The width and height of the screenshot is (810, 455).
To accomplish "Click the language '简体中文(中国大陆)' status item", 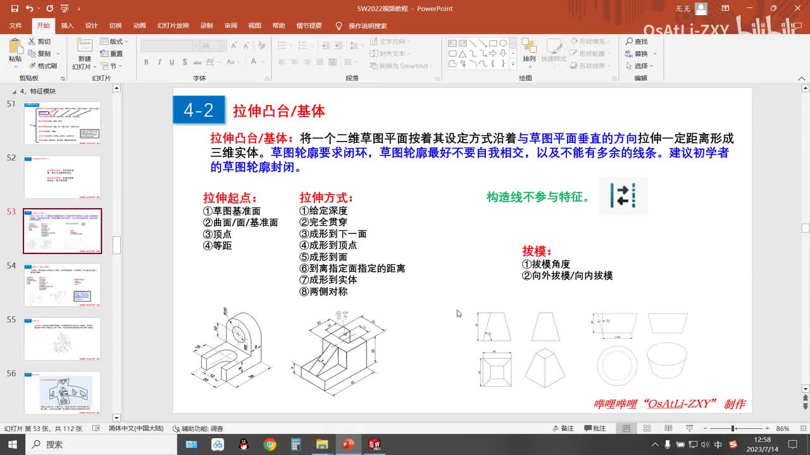I will click(136, 428).
